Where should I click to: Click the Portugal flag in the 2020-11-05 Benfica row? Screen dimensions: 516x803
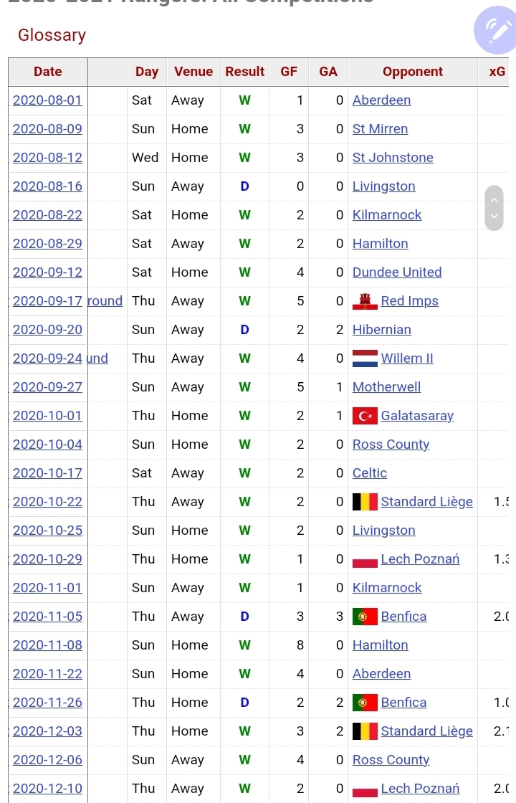point(365,617)
